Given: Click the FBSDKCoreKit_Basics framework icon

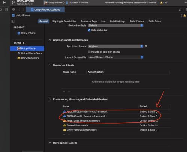Looking at the screenshot, I should tap(64, 116).
